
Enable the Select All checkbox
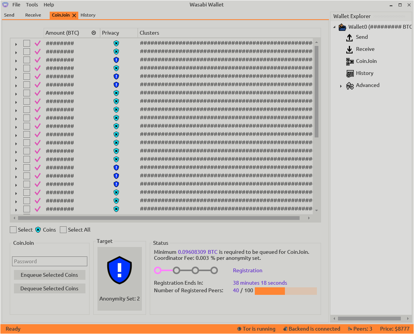pos(63,230)
